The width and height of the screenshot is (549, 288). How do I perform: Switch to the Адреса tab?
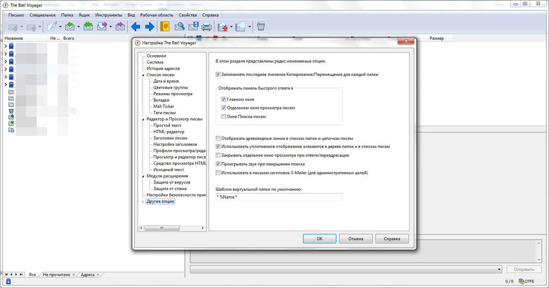87,275
